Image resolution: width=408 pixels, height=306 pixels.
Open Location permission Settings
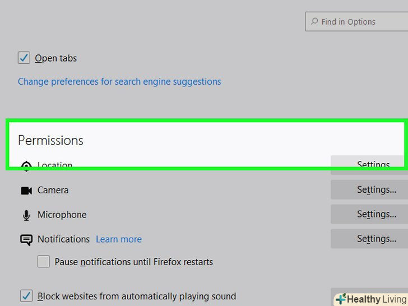point(369,165)
